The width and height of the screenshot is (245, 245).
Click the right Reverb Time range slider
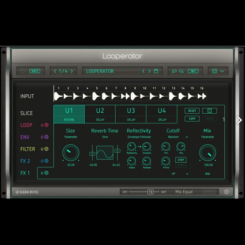coord(117,151)
